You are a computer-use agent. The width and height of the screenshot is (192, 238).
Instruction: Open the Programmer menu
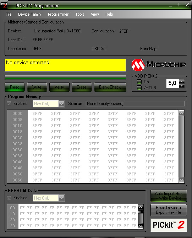(x=58, y=14)
